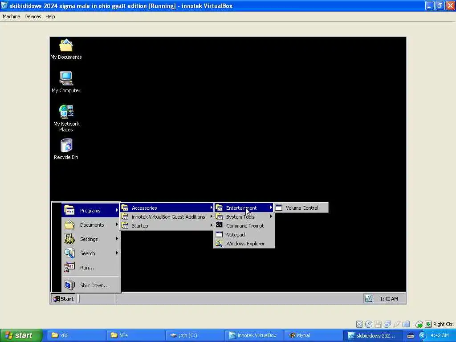This screenshot has height=342, width=456.
Task: Click the guest Start button
Action: (x=63, y=299)
